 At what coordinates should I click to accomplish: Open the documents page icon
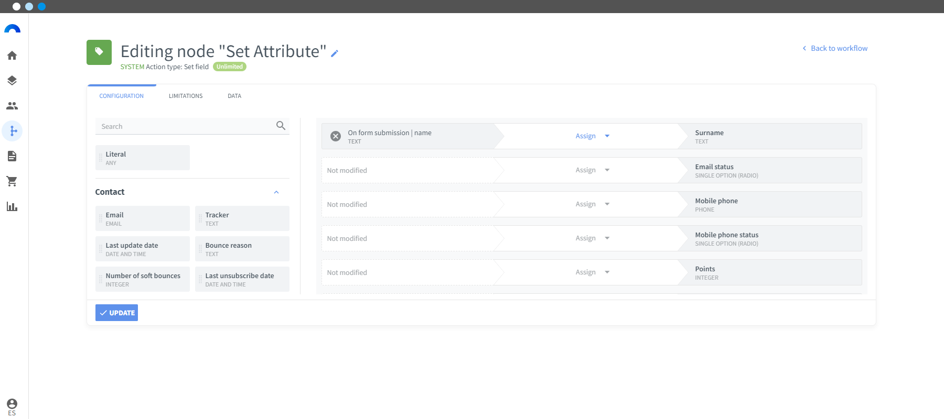(12, 156)
